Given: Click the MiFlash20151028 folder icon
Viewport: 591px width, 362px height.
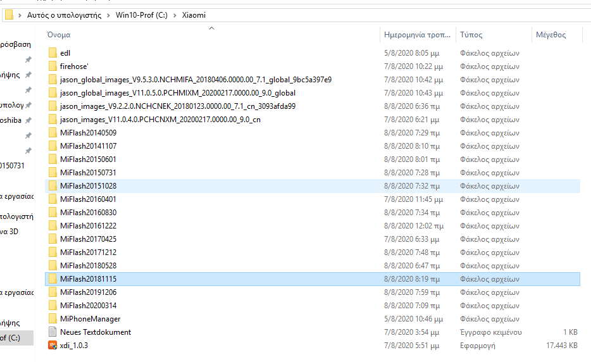Looking at the screenshot, I should click(53, 186).
